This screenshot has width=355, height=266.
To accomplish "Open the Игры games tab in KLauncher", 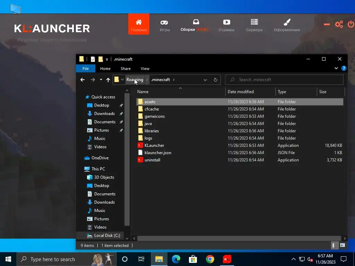I will (x=165, y=25).
